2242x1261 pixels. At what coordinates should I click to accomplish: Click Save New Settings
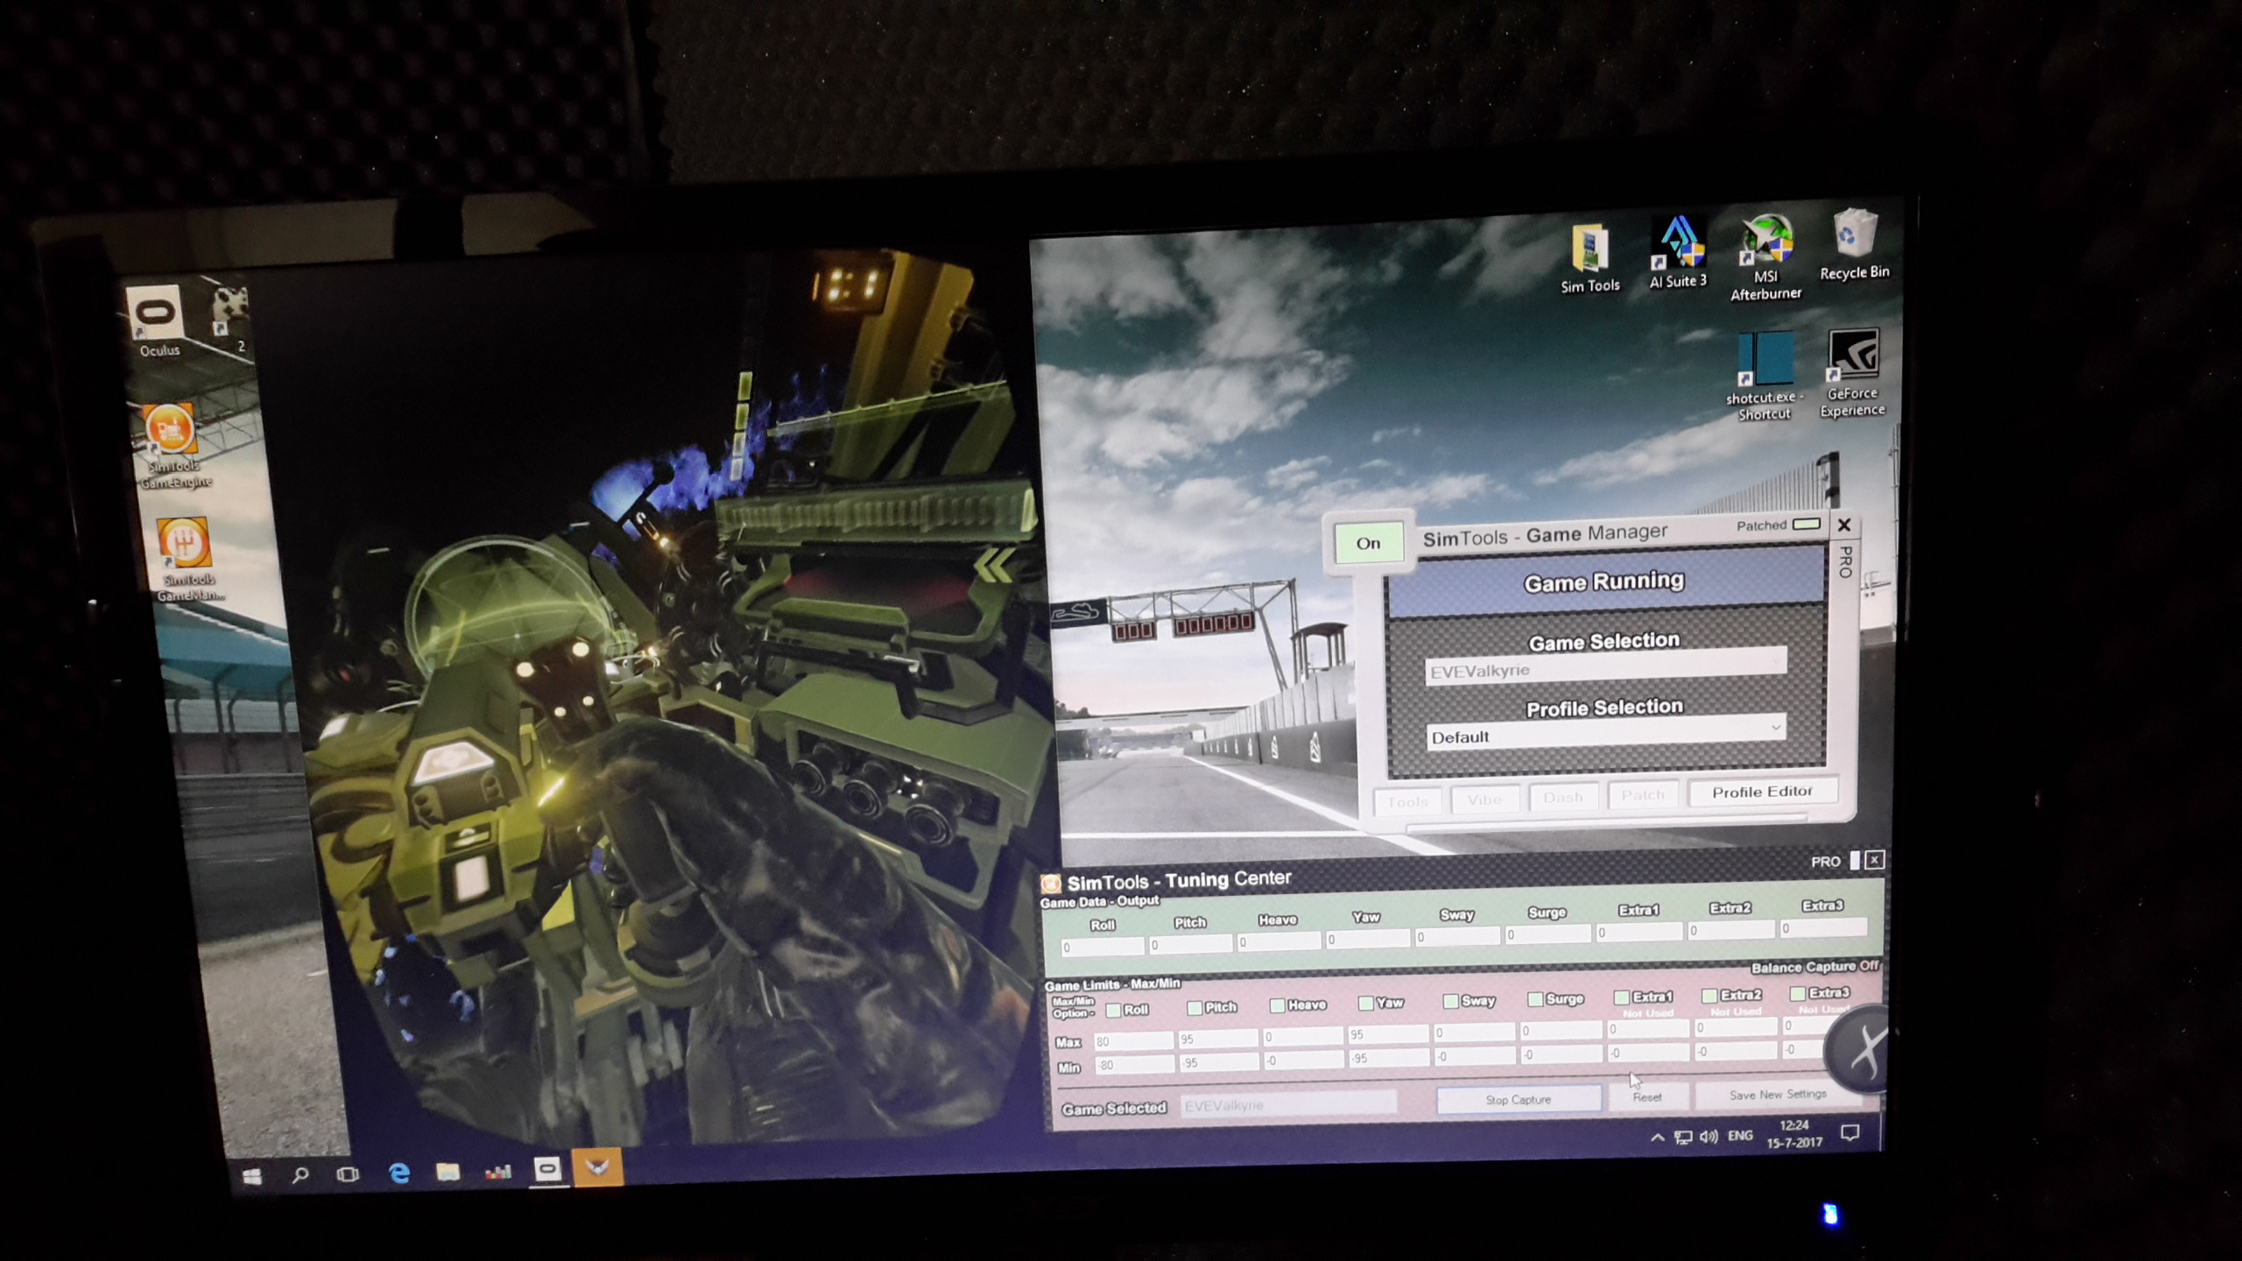tap(1778, 1095)
